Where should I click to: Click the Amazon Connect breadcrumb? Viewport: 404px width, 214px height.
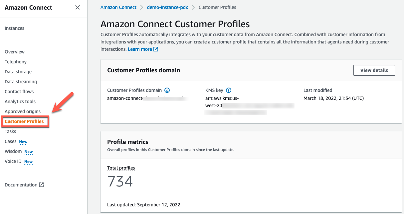(118, 7)
